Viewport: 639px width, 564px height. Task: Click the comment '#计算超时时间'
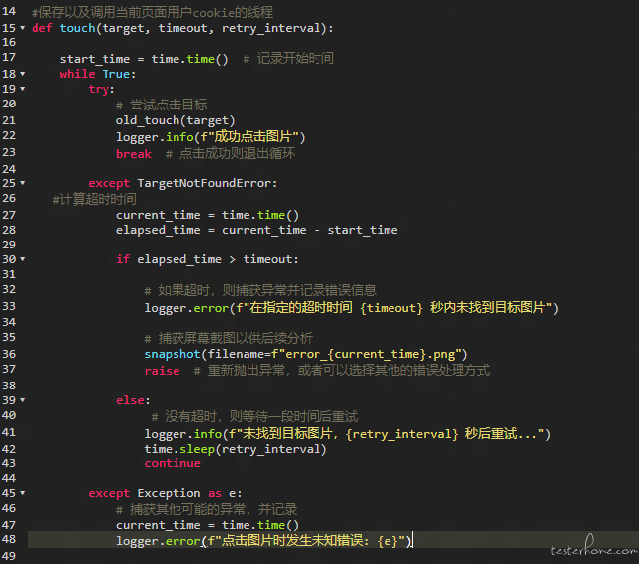[95, 199]
